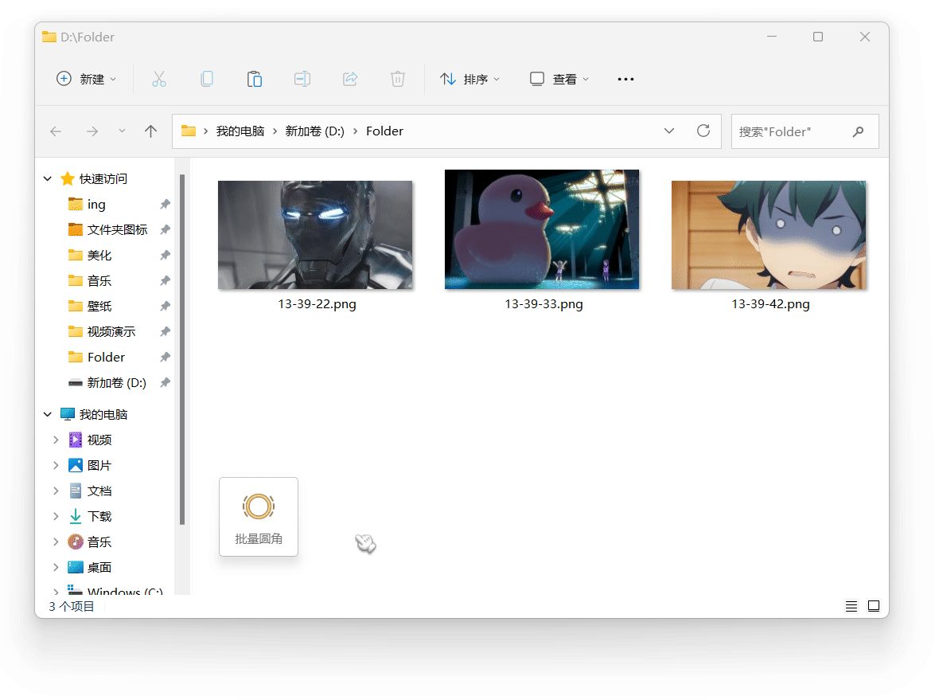Select the 13-39-33.png duck thumbnail
This screenshot has height=700, width=939.
542,229
